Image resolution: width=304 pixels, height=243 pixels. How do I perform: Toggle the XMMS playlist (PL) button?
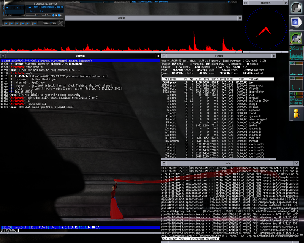pos(60,15)
